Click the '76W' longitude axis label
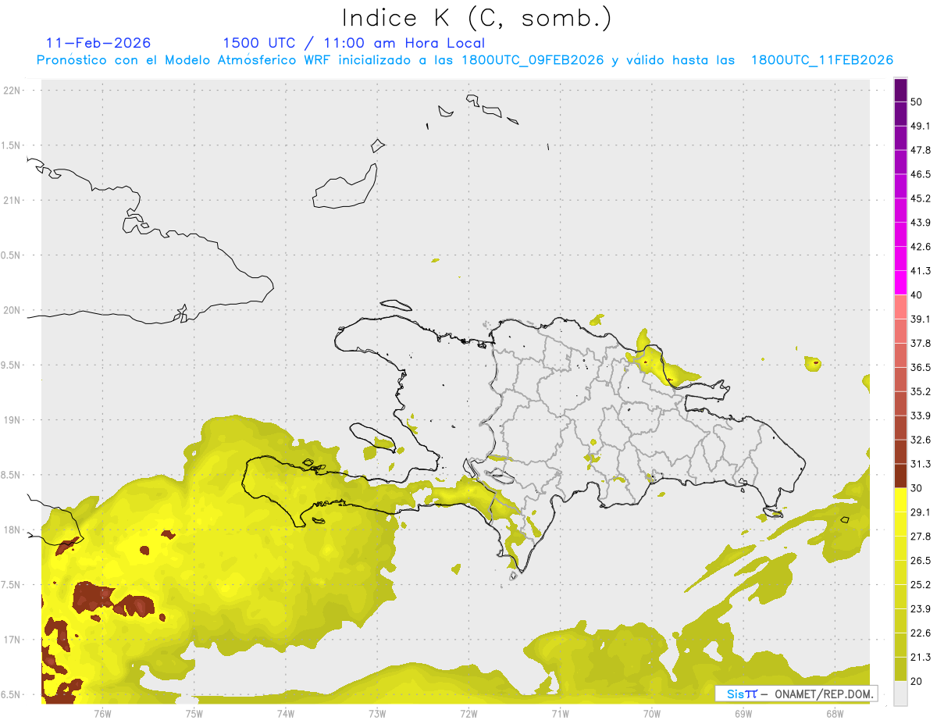The width and height of the screenshot is (937, 724). click(x=102, y=714)
